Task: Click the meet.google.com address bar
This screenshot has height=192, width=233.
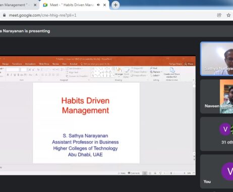Action: [x=42, y=15]
